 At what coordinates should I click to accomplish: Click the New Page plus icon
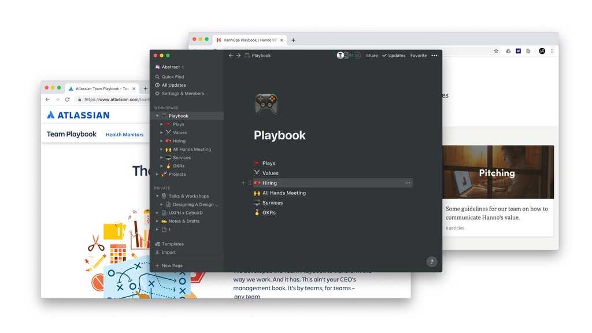pyautogui.click(x=157, y=265)
